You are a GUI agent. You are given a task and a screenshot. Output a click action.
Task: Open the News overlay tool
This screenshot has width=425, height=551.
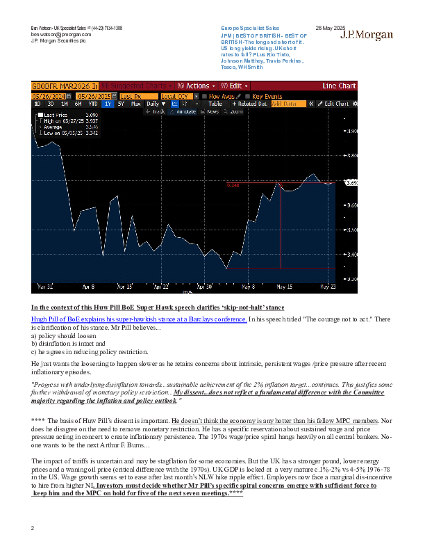[210, 111]
